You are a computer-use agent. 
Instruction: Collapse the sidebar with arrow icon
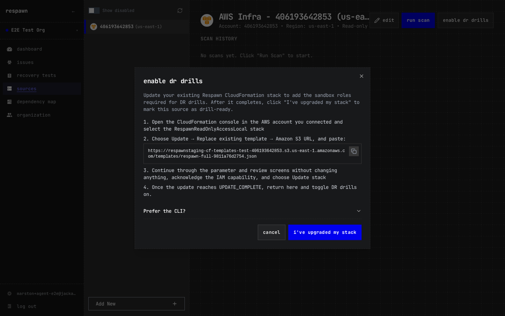coord(73,12)
